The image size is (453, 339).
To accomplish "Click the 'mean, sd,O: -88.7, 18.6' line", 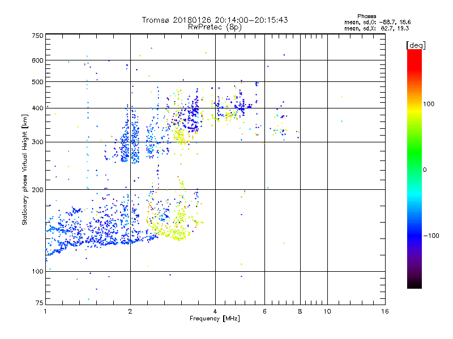I will pos(377,22).
